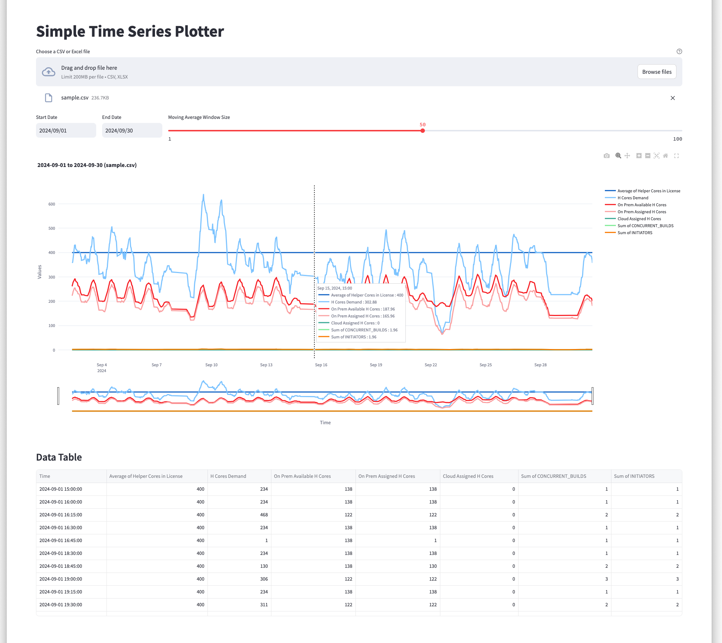Open chart in fullscreen mode

pos(676,156)
